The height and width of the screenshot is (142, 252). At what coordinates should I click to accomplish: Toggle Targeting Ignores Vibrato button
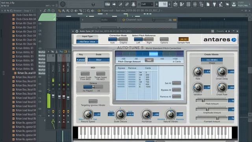click(93, 101)
